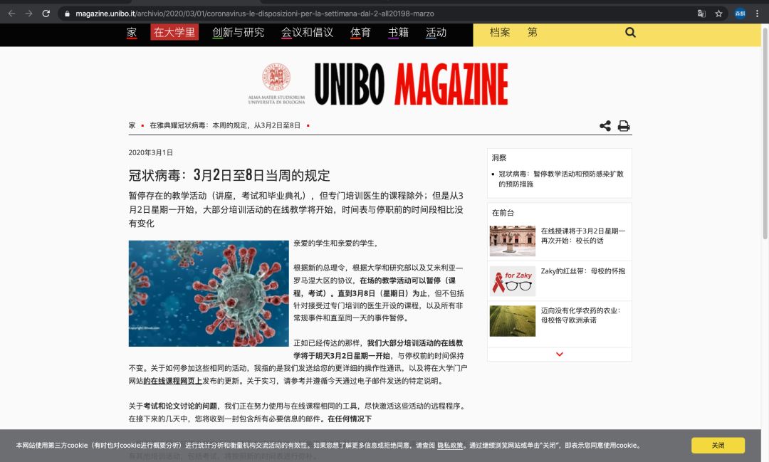
Task: Click the browser forward arrow
Action: coord(29,14)
